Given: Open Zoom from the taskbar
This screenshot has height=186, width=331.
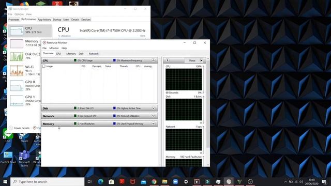Looking at the screenshot, I should (175, 181).
